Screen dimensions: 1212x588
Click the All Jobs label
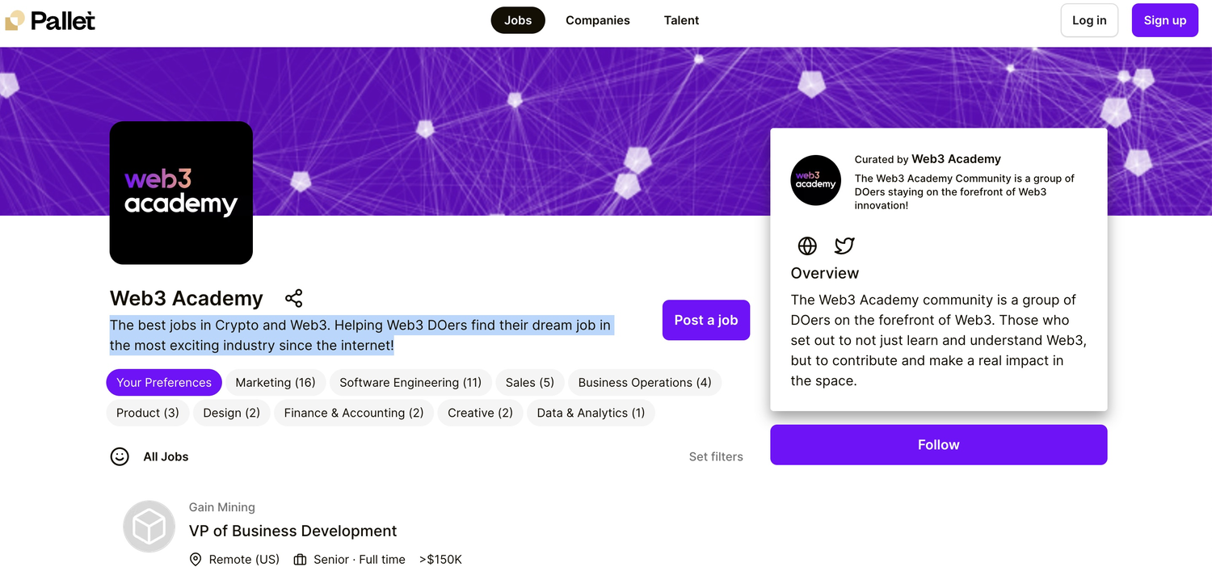[x=166, y=456]
